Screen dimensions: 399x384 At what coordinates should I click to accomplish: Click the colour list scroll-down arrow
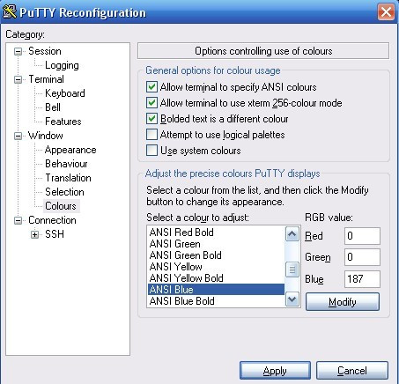[x=292, y=299]
